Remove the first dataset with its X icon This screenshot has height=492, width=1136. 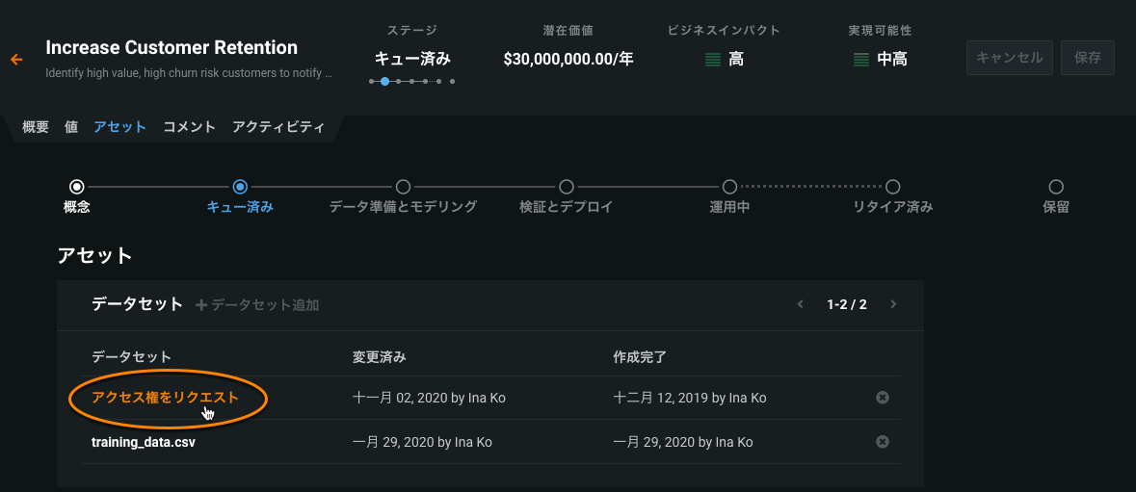882,398
